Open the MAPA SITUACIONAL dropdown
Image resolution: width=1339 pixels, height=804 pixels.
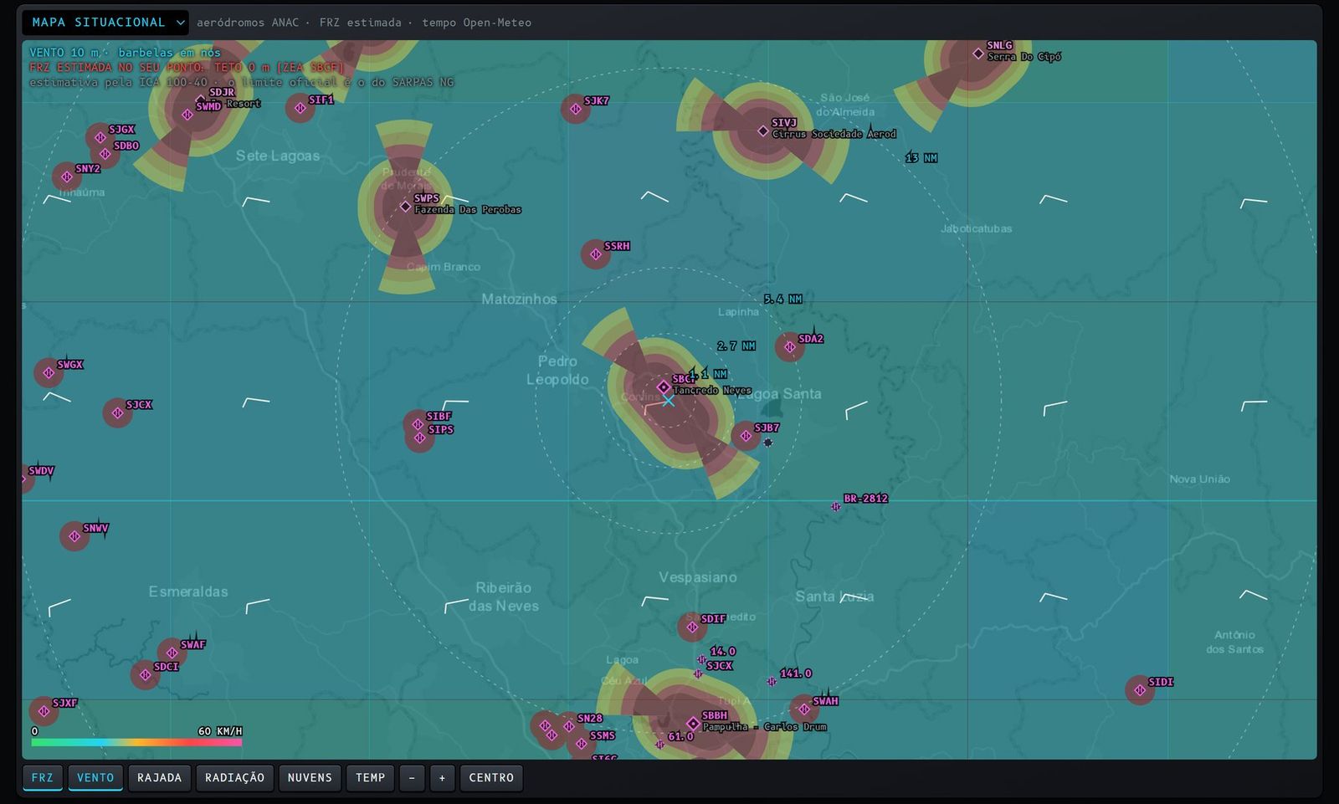pos(105,23)
